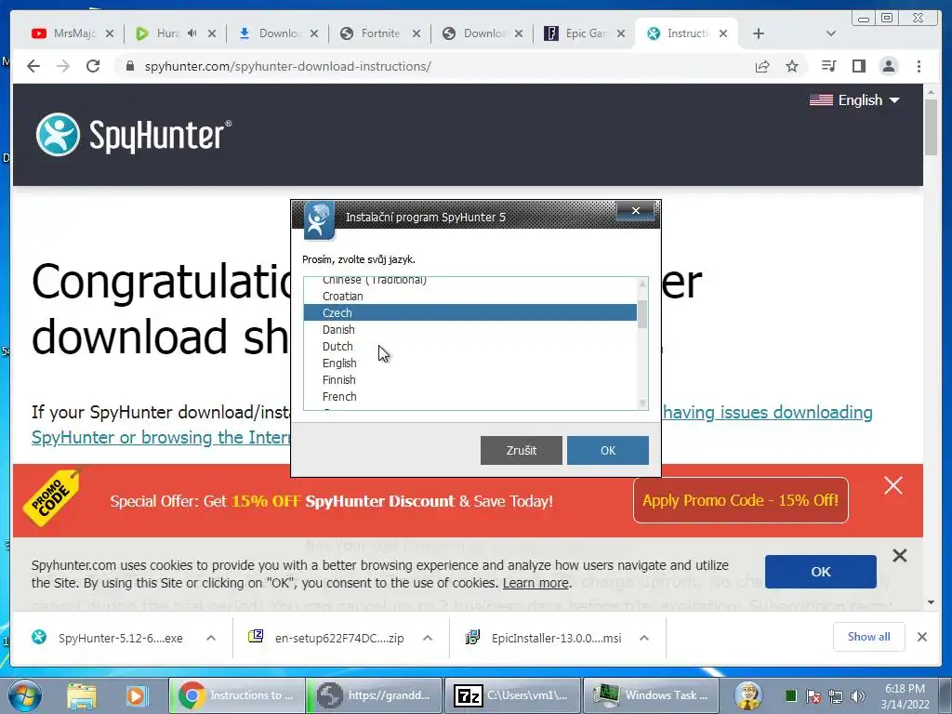Expand the tab search chevron in Chrome
Screen dimensions: 952x714
(x=831, y=33)
